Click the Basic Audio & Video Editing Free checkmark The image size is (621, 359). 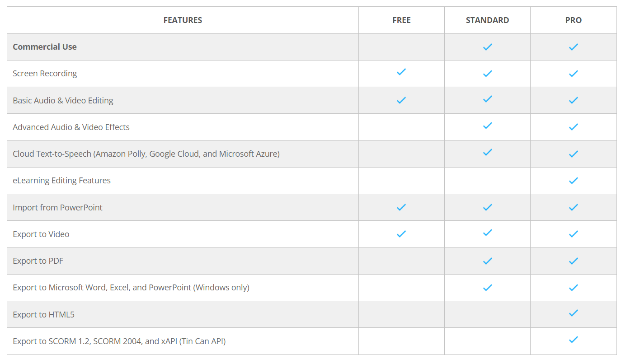coord(401,100)
